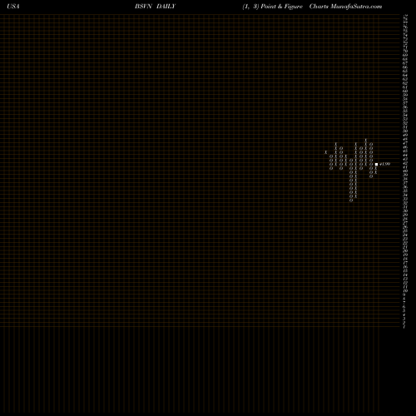
Task: Click the Point & Figure chart title
Action: [281, 7]
